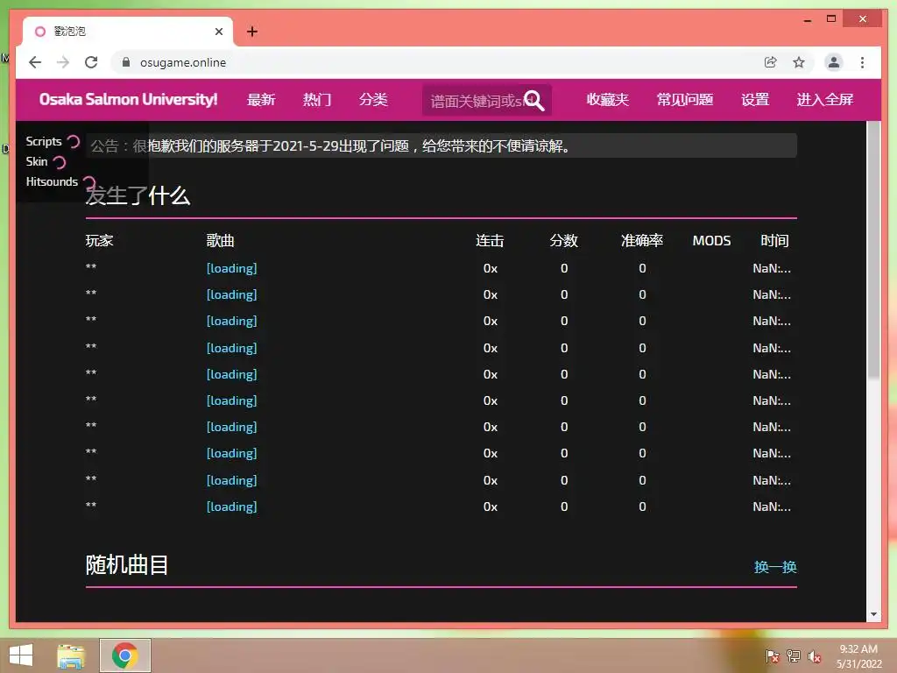Bookmark page with the star icon
The image size is (897, 673).
(799, 62)
